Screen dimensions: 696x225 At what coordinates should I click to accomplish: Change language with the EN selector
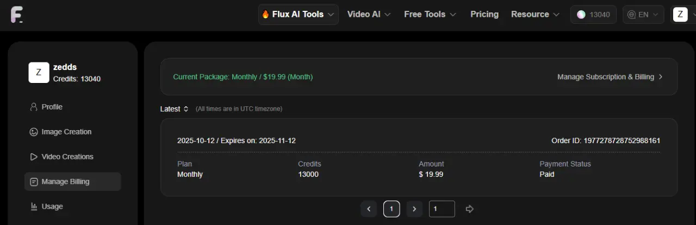643,15
